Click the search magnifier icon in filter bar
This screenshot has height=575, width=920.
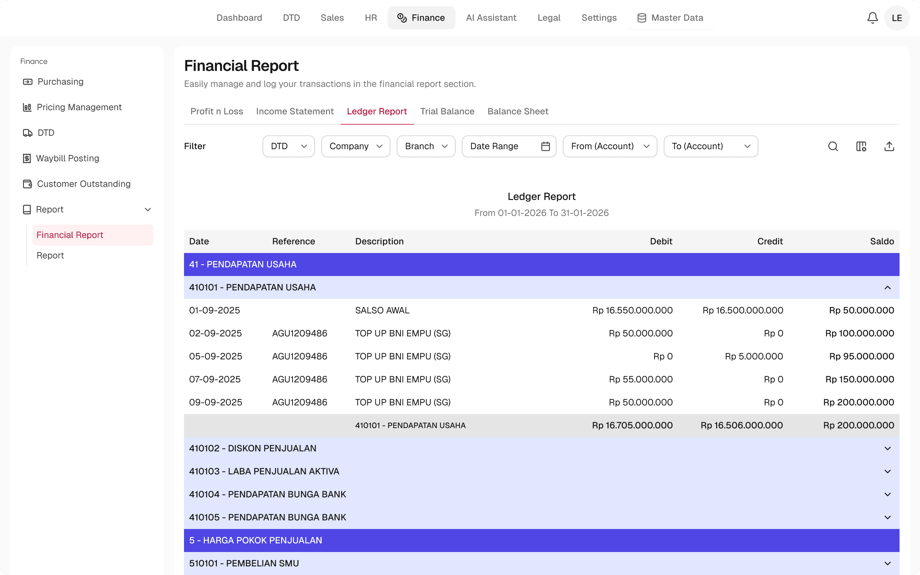[833, 146]
